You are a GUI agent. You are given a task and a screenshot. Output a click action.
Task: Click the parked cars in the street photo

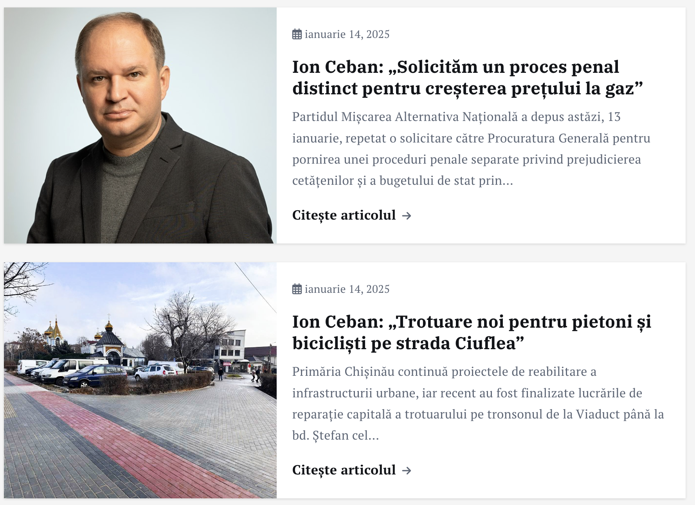tap(98, 372)
